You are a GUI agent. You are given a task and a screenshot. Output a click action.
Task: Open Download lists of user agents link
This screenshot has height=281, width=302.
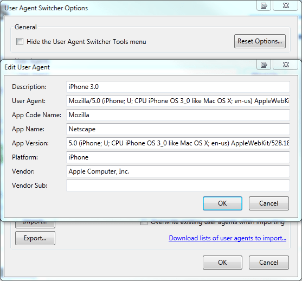(x=228, y=238)
